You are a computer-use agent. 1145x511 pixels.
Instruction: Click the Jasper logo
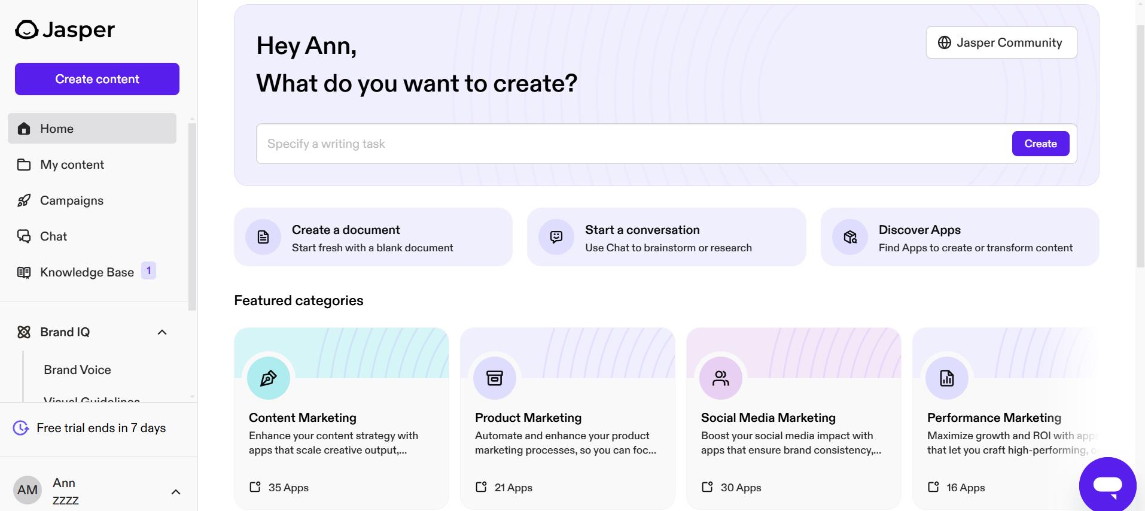coord(65,29)
